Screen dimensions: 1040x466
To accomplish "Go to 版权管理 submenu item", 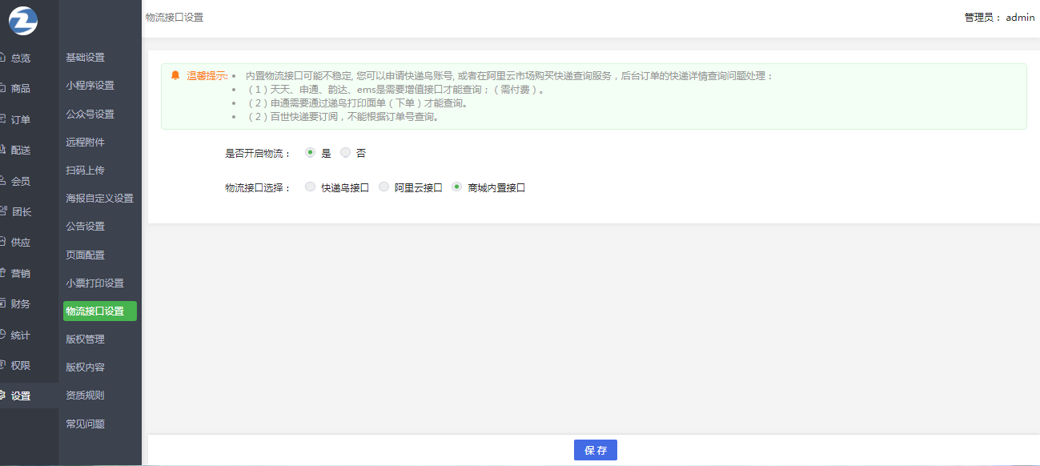I will (x=85, y=339).
